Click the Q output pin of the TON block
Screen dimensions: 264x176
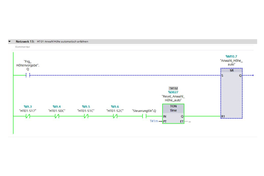[182, 117]
